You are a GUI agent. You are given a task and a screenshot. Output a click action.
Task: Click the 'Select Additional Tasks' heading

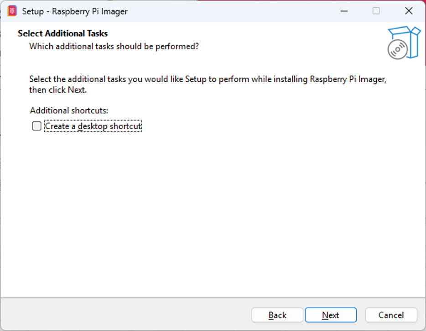(63, 33)
